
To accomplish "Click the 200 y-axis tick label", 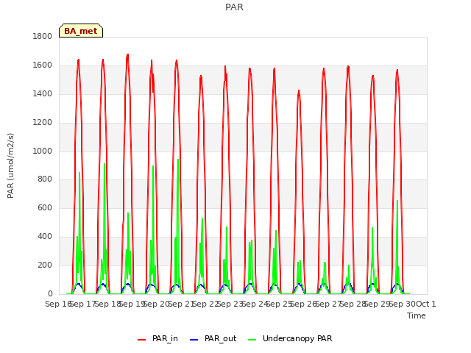I will (45, 265).
